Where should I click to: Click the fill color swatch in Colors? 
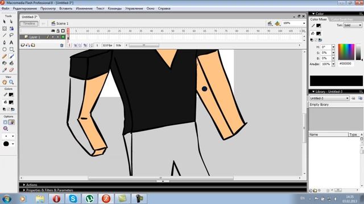coord(11,102)
